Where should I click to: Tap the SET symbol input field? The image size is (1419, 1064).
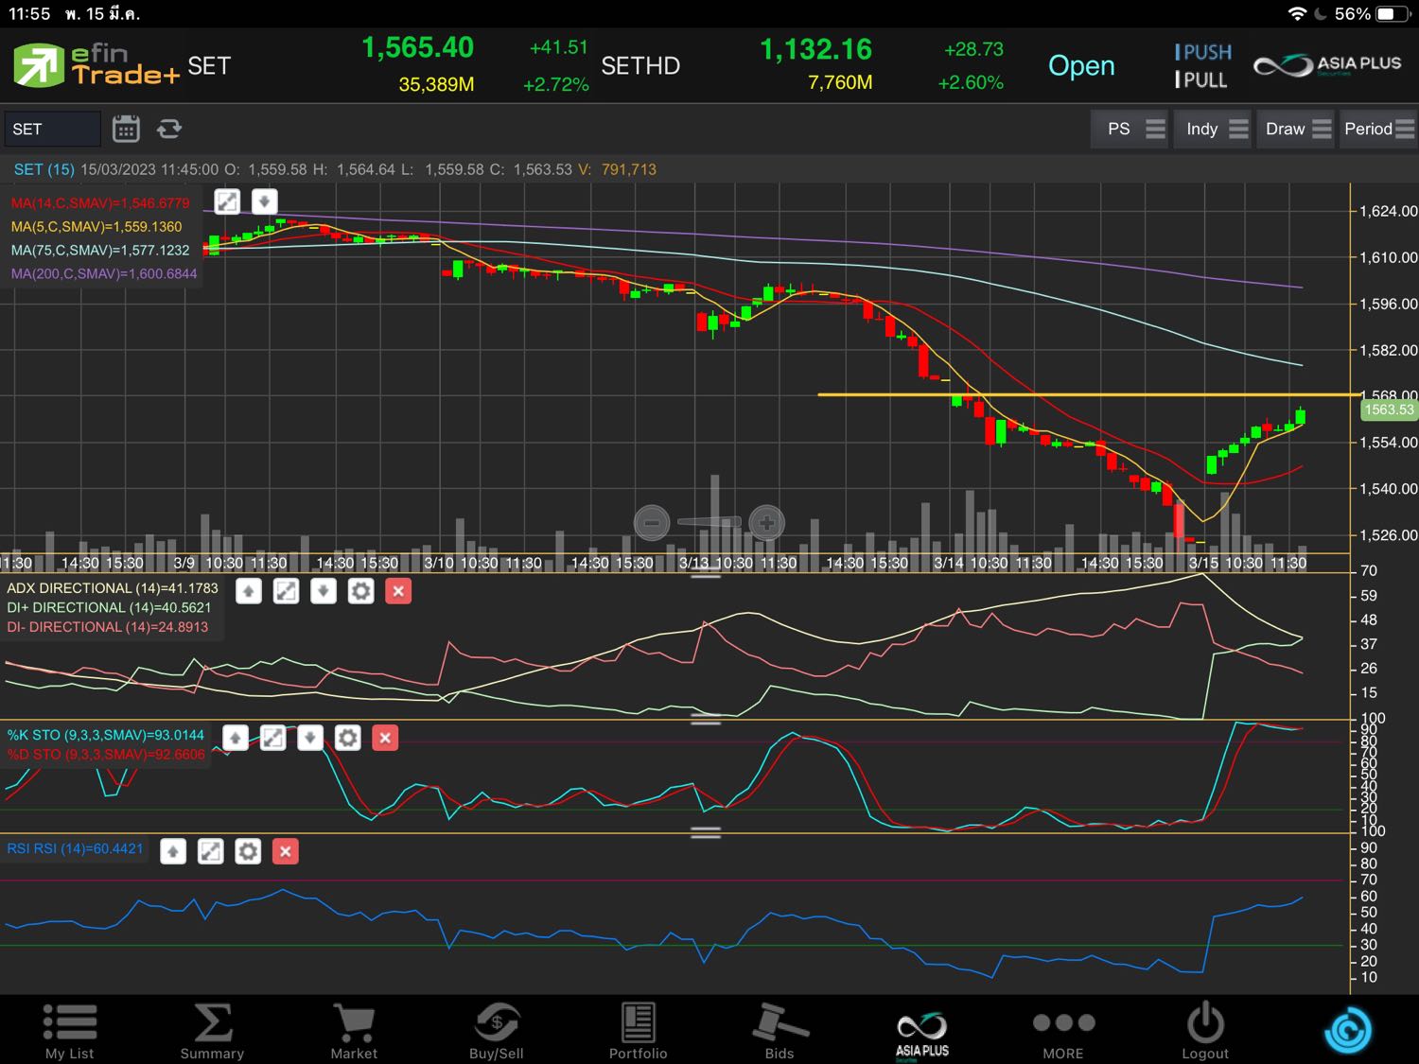coord(52,129)
